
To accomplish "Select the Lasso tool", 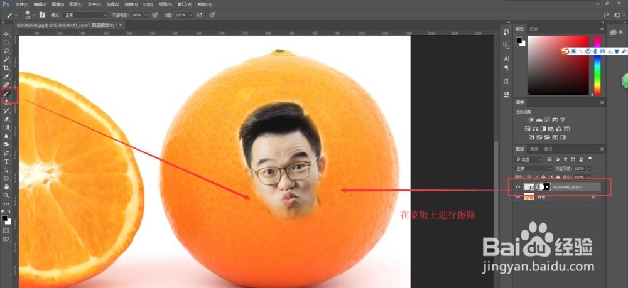I will tap(6, 51).
